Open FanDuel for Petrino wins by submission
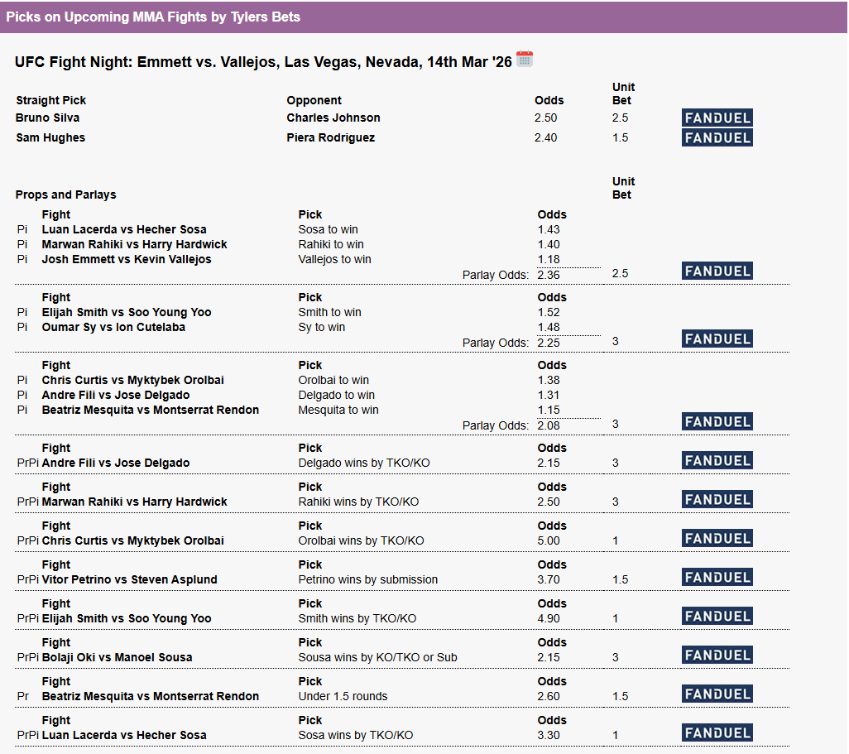 click(717, 578)
